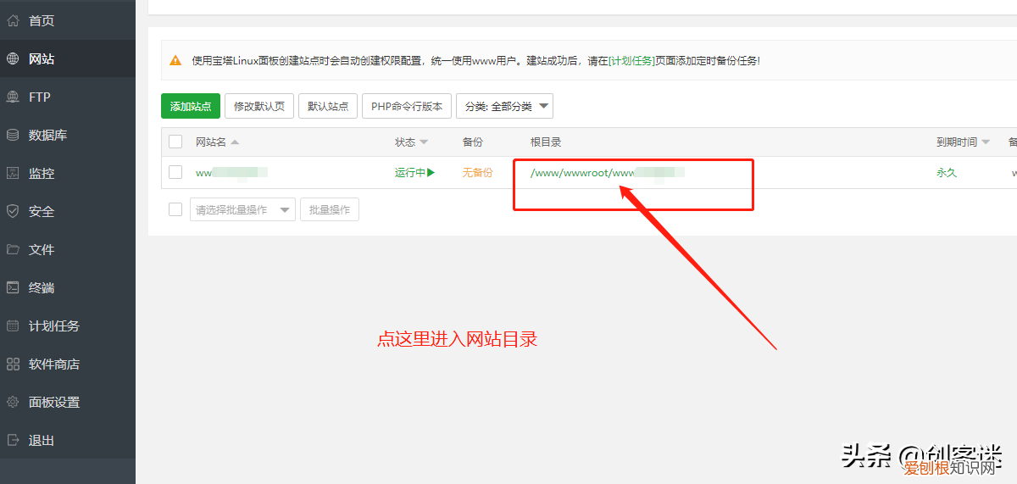Open the 首页 menu item

coord(42,20)
